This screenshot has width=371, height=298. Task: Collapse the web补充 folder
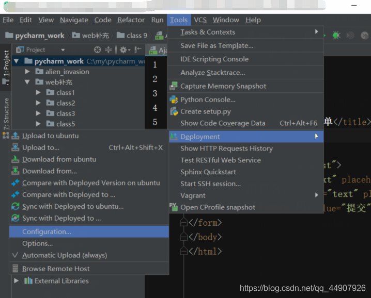[x=27, y=82]
